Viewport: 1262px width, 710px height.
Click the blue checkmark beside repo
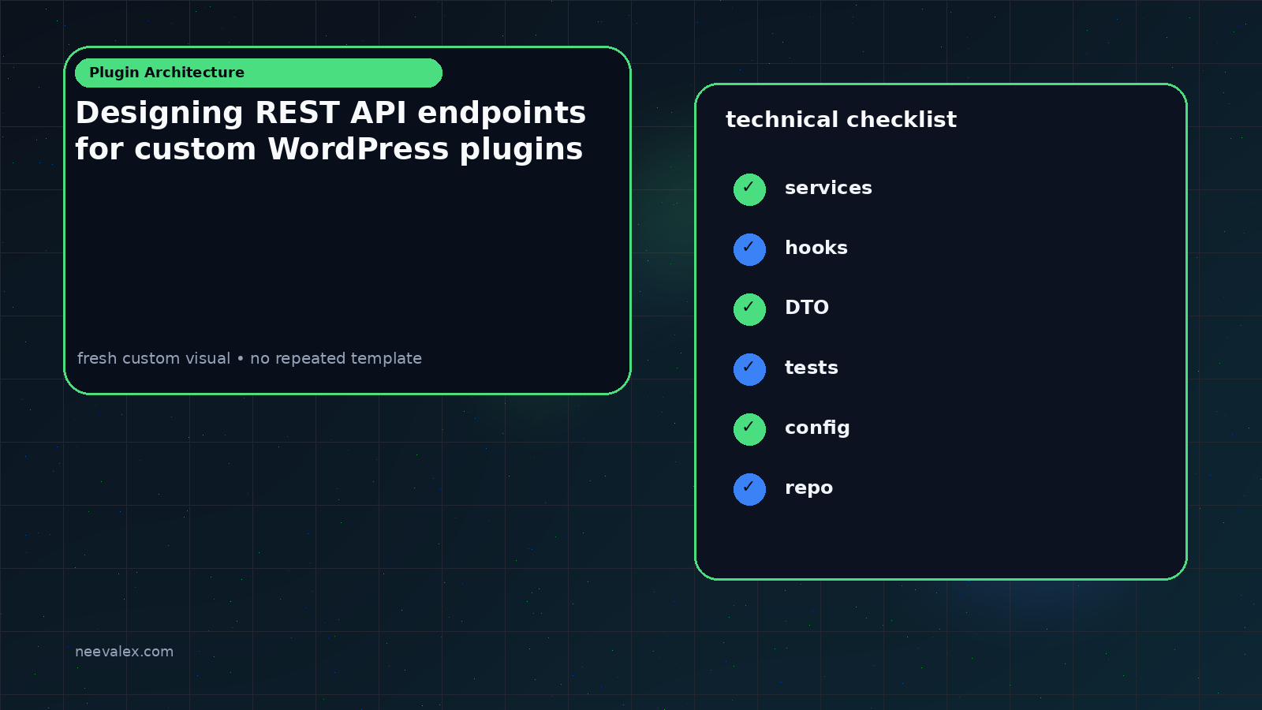tap(749, 489)
